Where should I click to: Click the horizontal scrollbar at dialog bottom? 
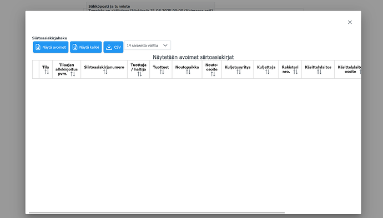(x=157, y=213)
